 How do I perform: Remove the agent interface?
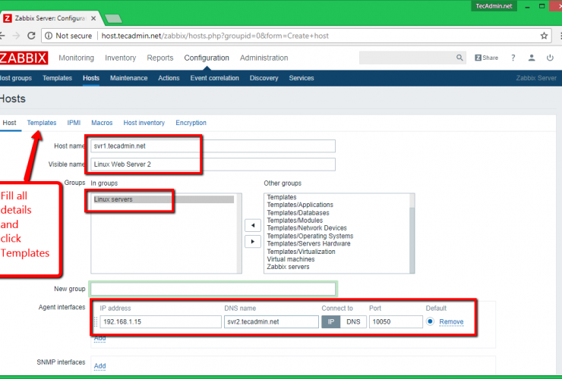tap(451, 321)
